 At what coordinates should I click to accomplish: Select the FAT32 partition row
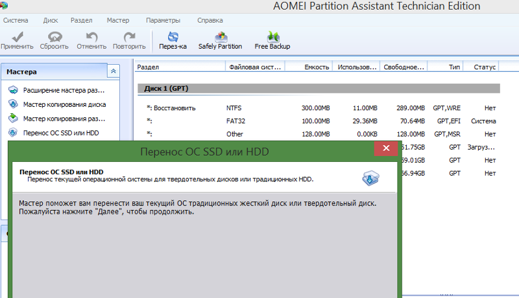click(x=319, y=121)
